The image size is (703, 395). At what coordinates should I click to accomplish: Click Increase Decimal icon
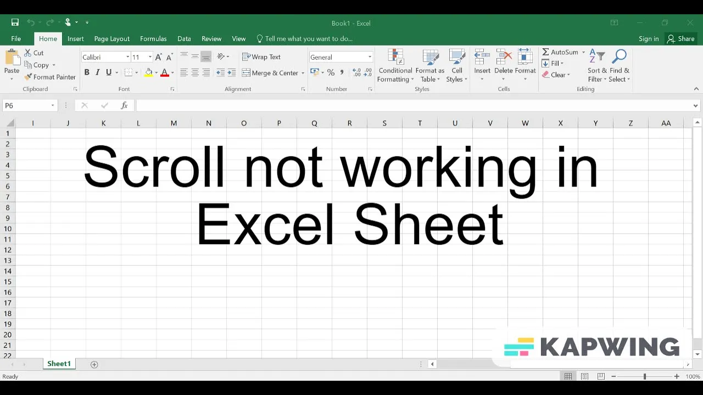coord(356,72)
